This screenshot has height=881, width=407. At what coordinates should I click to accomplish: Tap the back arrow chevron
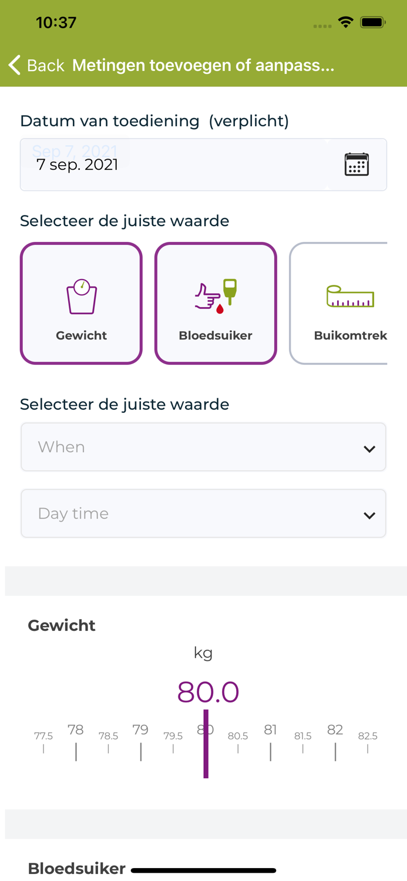[x=15, y=65]
